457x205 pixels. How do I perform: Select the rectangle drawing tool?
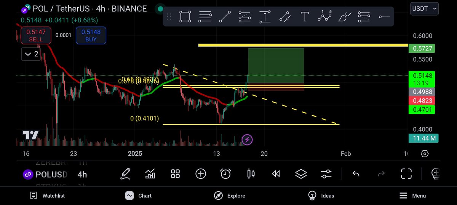click(185, 17)
